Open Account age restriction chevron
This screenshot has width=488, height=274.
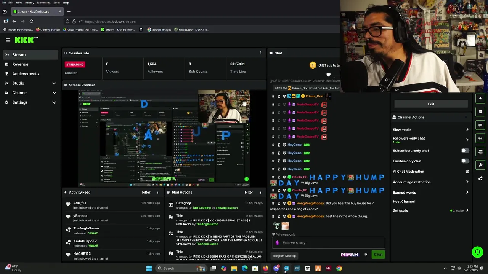[x=467, y=182]
